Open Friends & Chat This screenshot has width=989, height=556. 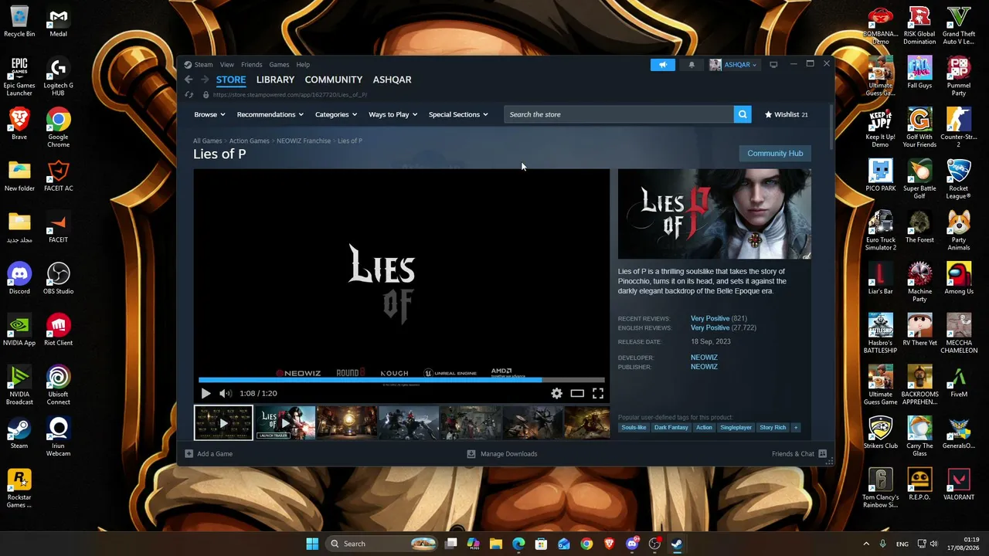(x=799, y=454)
